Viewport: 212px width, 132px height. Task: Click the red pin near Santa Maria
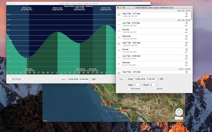point(106,103)
